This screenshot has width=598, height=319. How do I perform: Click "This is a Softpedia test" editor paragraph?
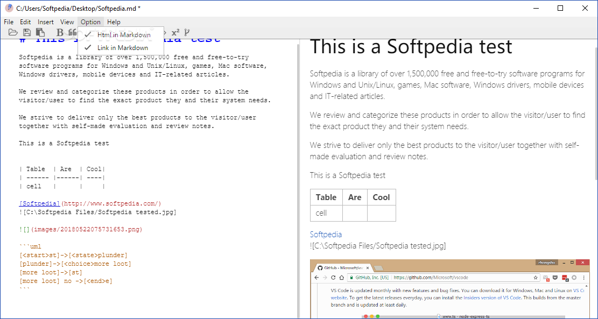pos(64,144)
